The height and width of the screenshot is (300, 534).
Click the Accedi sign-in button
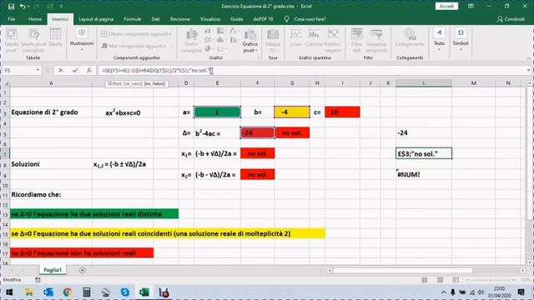pyautogui.click(x=446, y=7)
